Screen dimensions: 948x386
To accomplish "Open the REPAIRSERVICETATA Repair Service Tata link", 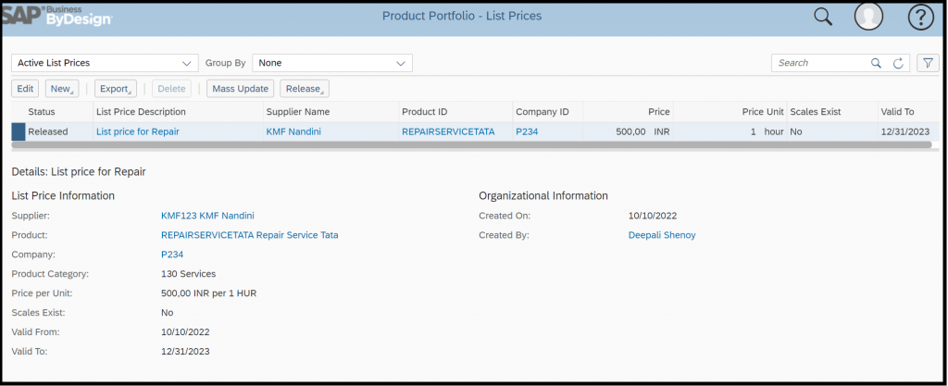I will tap(250, 235).
